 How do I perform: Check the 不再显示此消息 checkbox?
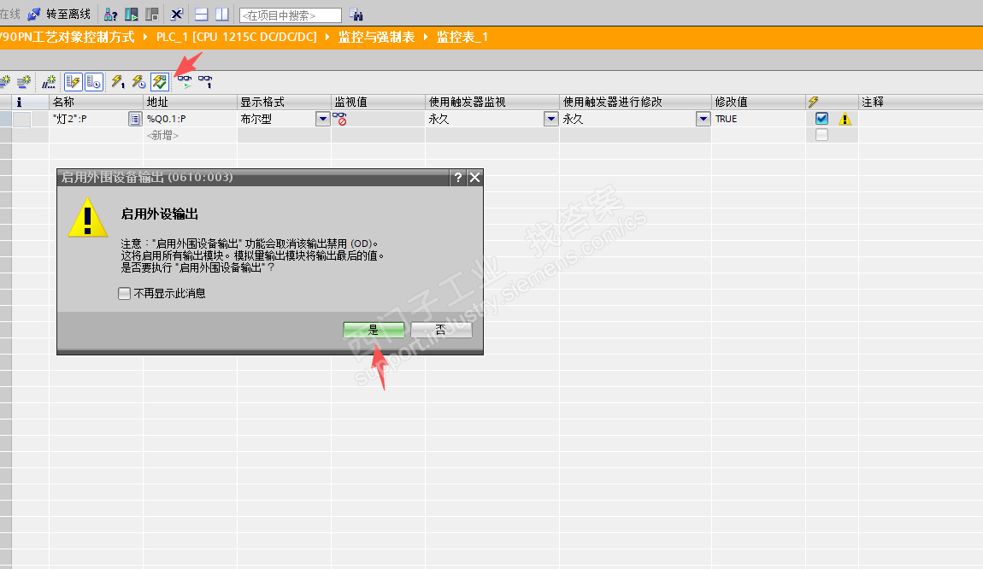[124, 293]
